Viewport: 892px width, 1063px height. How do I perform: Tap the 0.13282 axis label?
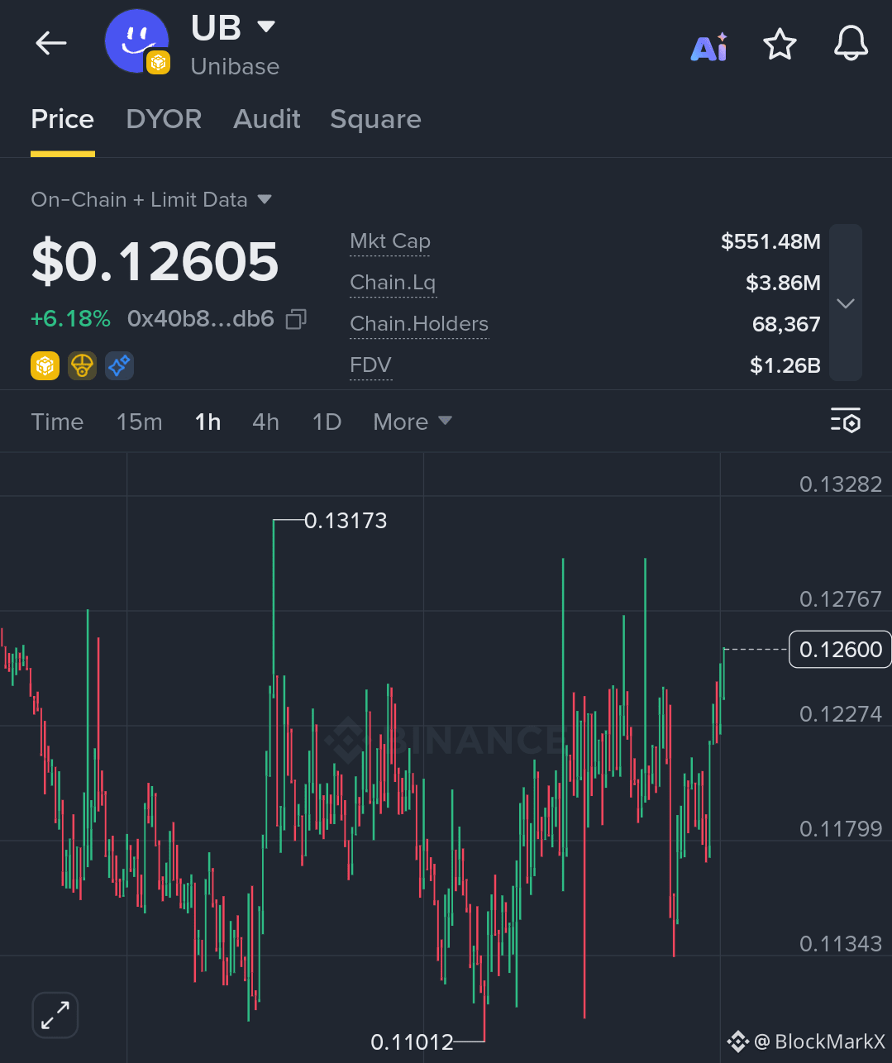point(841,484)
